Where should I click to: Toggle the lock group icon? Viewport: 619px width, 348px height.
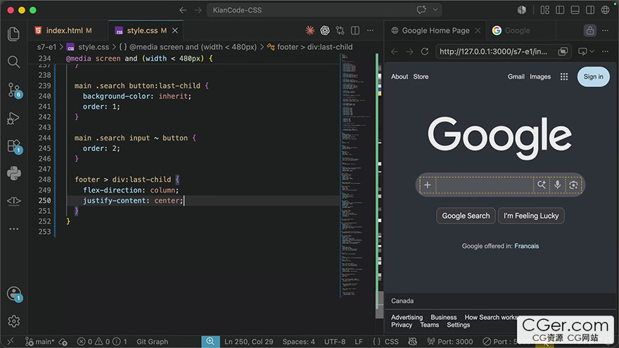coord(589,30)
